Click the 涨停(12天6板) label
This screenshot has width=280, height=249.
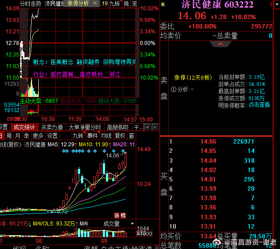pos(193,77)
